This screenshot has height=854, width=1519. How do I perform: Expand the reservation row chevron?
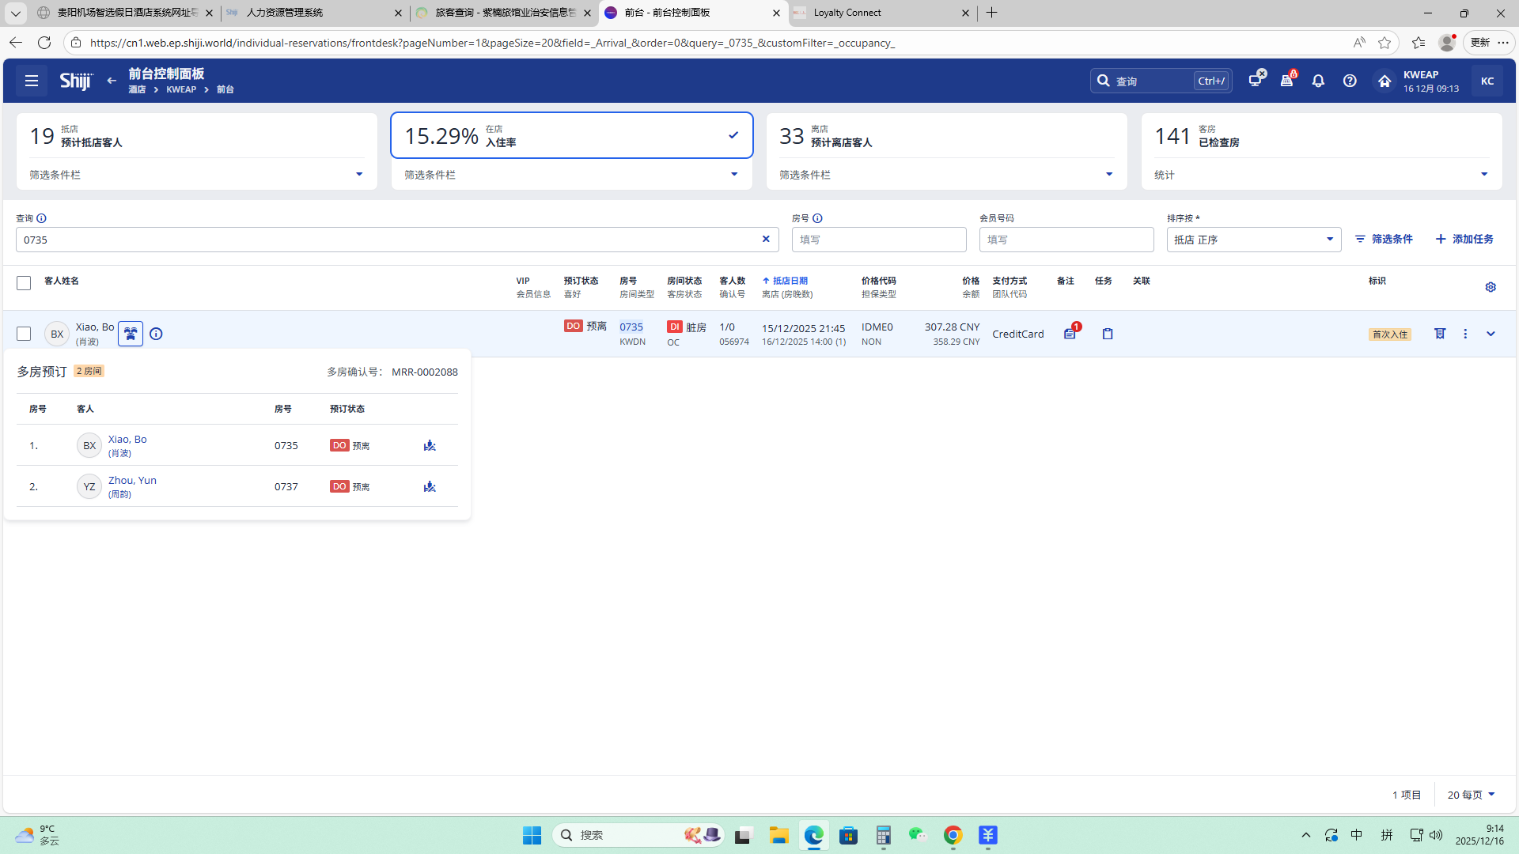pos(1491,334)
